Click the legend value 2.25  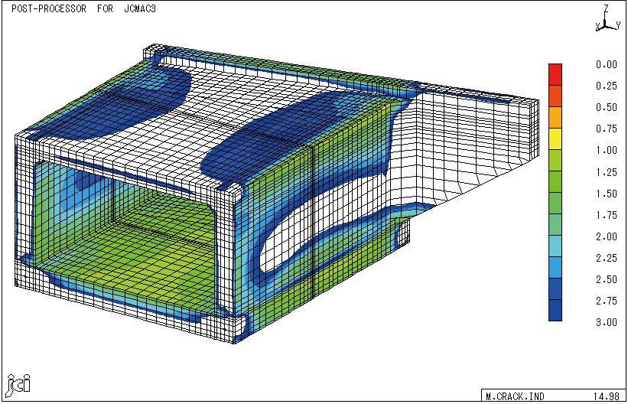point(606,258)
